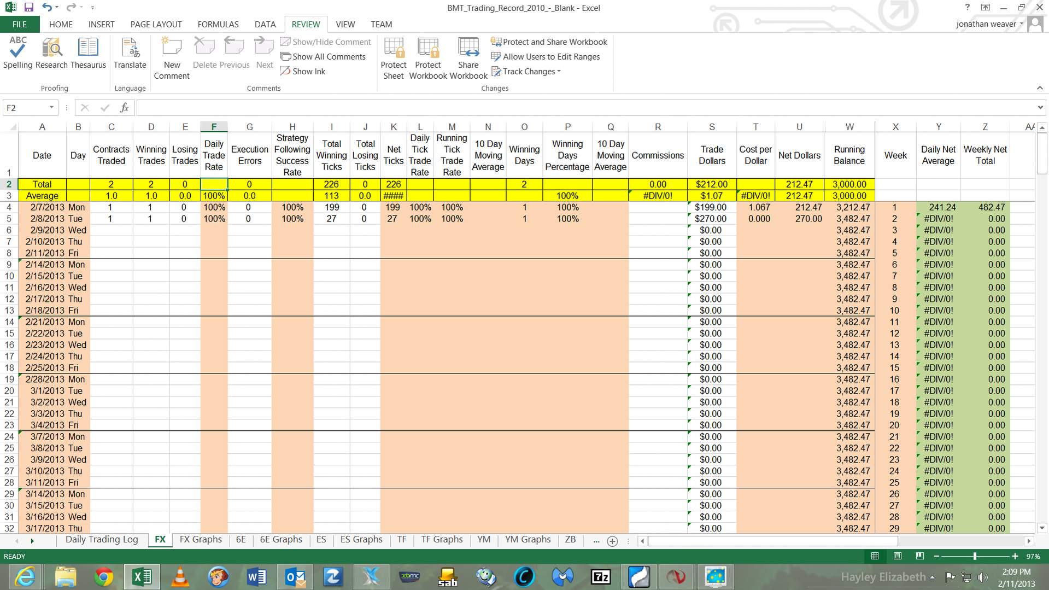This screenshot has height=590, width=1049.
Task: Select the FX Graphs sheet tab
Action: [201, 540]
